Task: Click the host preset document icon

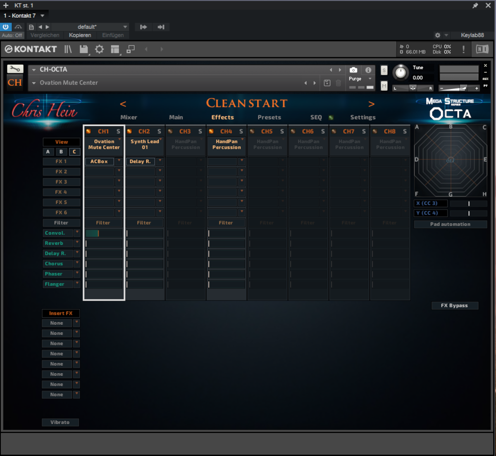Action: 31,27
